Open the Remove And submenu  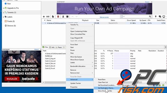pos(80,73)
